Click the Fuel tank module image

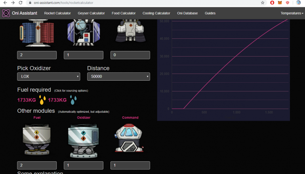tap(37, 139)
